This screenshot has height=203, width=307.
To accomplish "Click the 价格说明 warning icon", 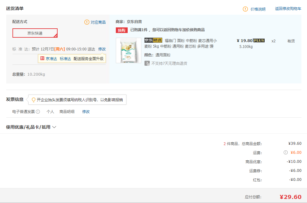I will [x=245, y=9].
